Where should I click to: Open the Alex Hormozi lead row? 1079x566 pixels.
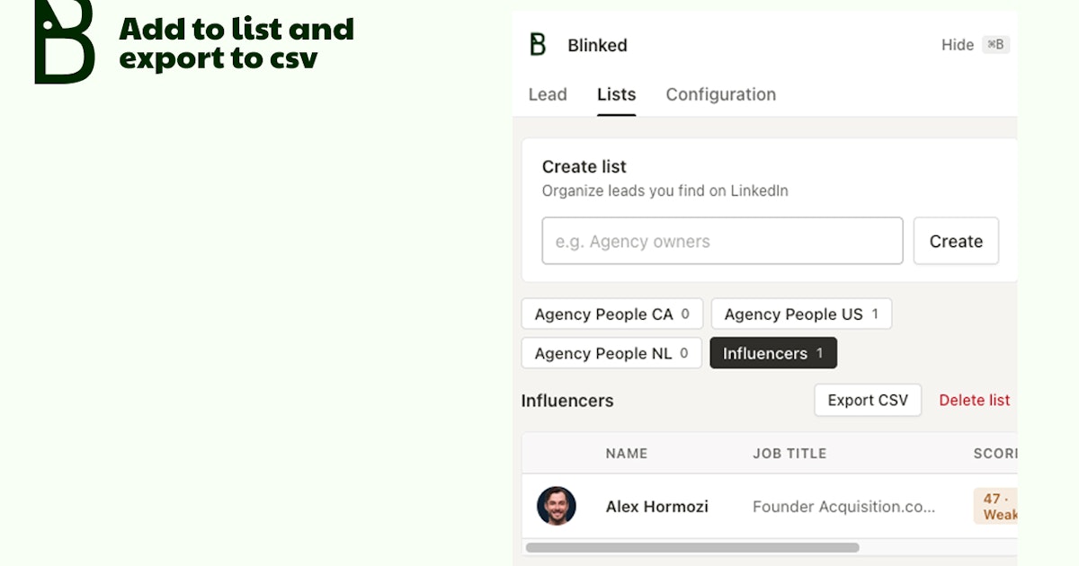pyautogui.click(x=770, y=506)
